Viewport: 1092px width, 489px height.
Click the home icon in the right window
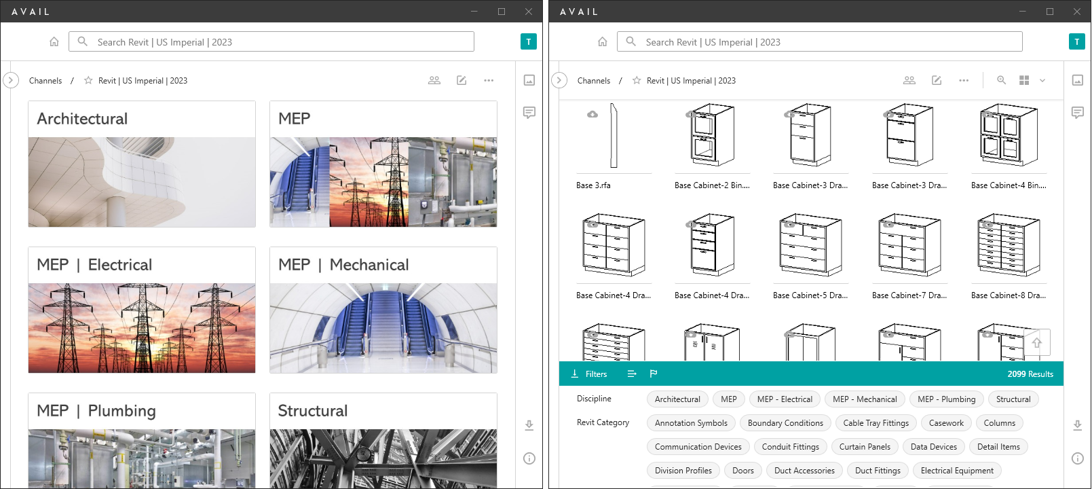(x=602, y=41)
